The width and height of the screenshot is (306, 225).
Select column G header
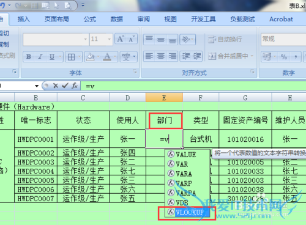[x=245, y=98]
